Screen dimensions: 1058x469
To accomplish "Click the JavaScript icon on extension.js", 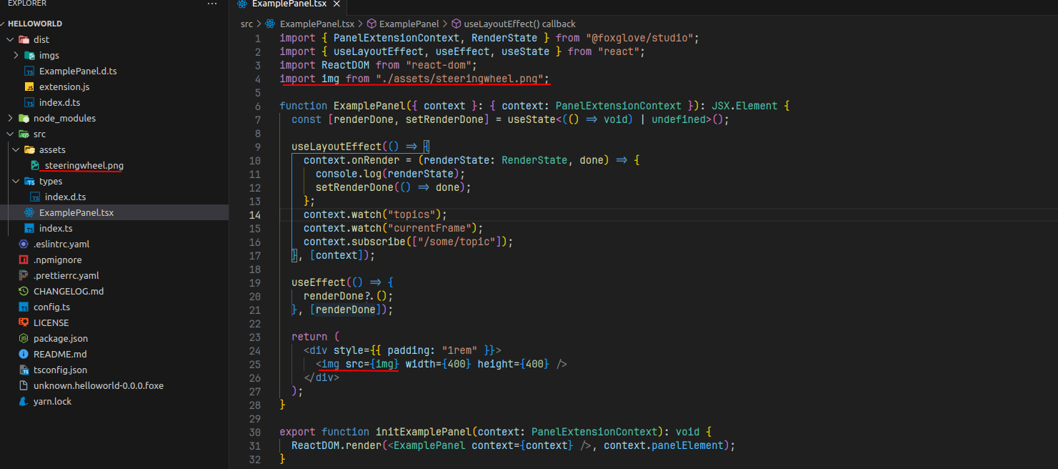I will click(29, 87).
